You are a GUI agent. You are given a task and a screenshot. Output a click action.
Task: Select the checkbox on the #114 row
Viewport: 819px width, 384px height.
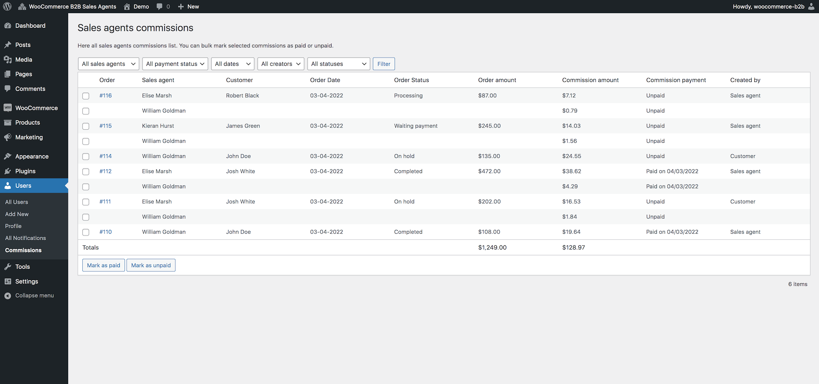[x=86, y=157]
